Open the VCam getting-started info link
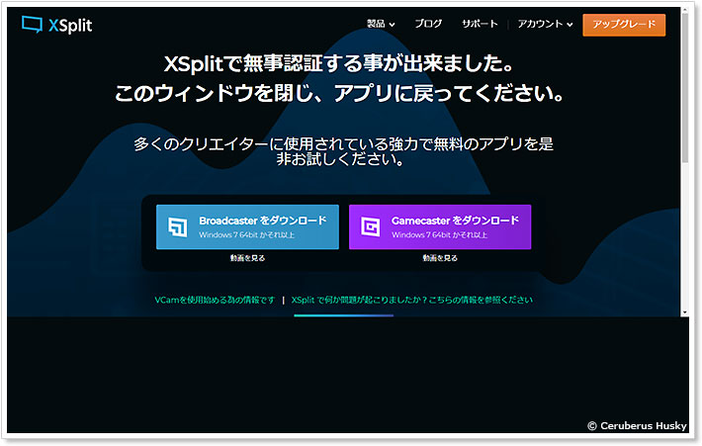 [x=215, y=300]
